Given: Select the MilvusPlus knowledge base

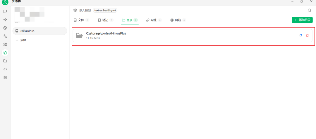Looking at the screenshot, I should click(x=40, y=31).
